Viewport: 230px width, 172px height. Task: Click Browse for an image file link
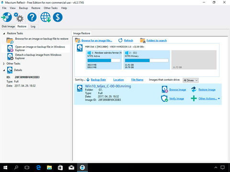click(97, 41)
